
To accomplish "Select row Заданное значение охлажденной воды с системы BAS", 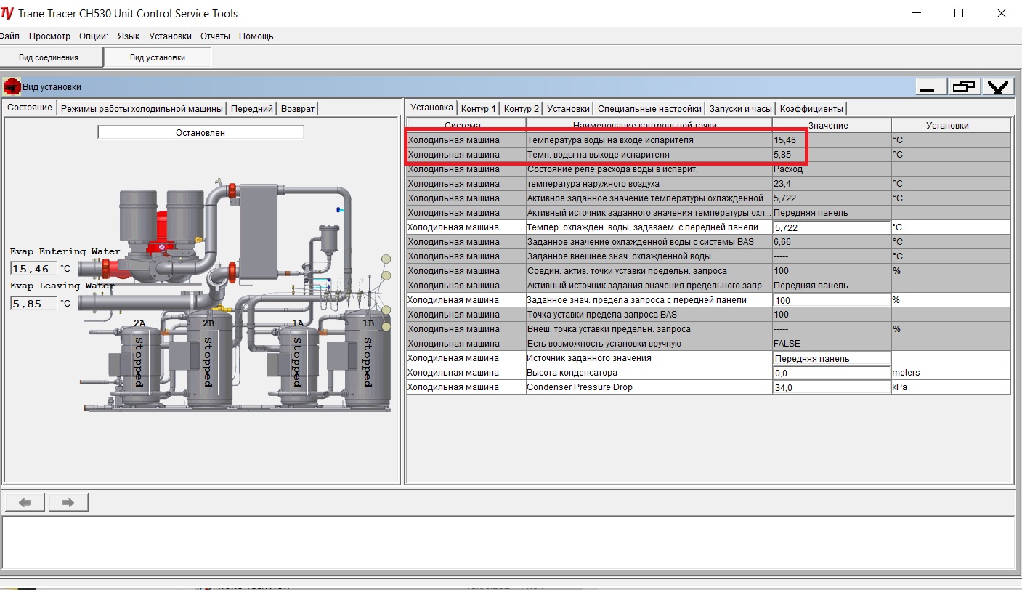I will click(708, 242).
